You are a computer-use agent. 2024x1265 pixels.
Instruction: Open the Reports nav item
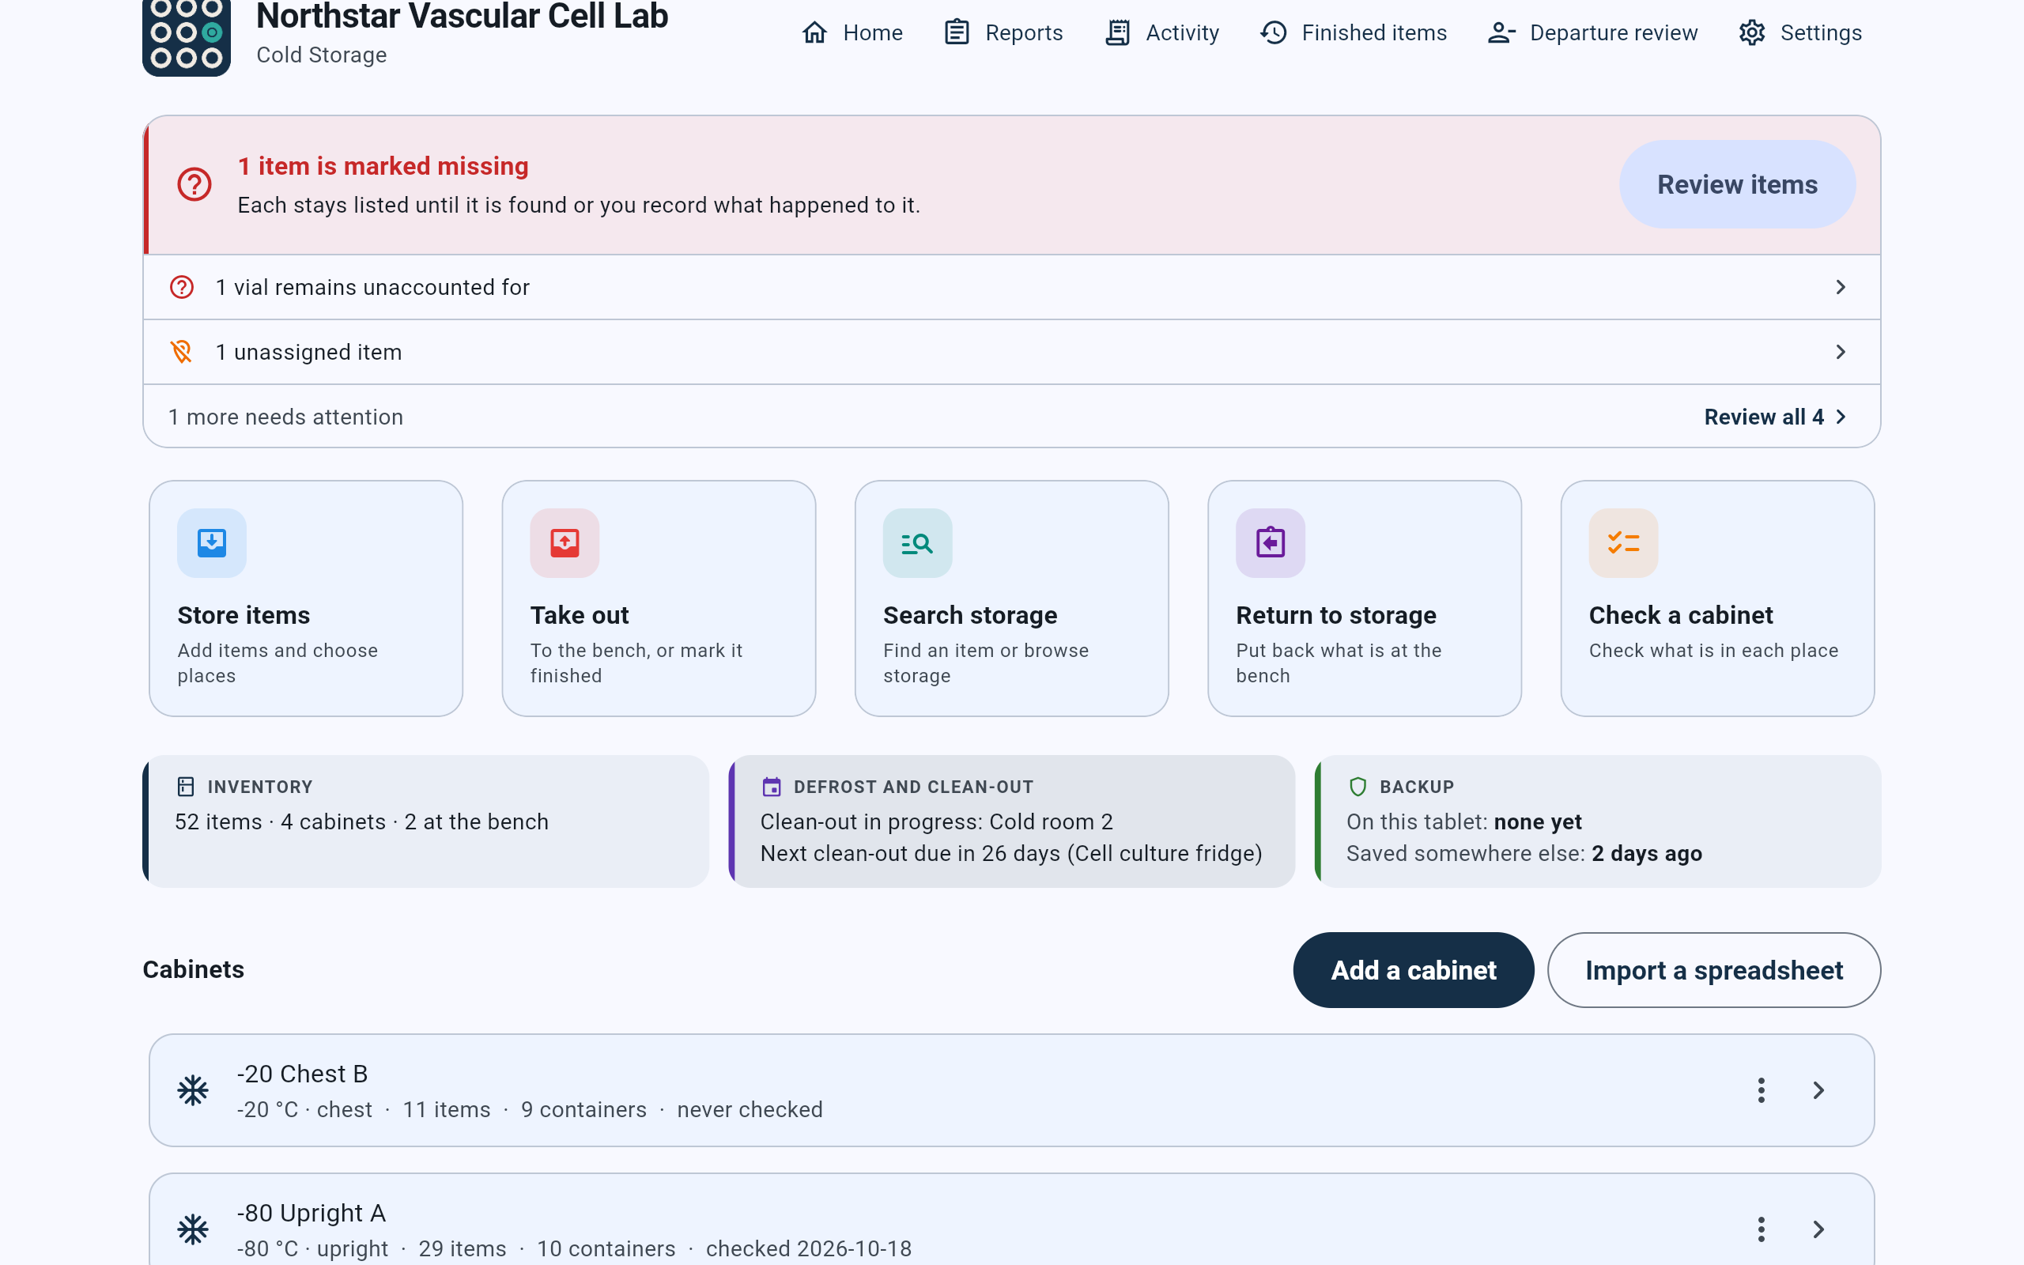click(1003, 32)
